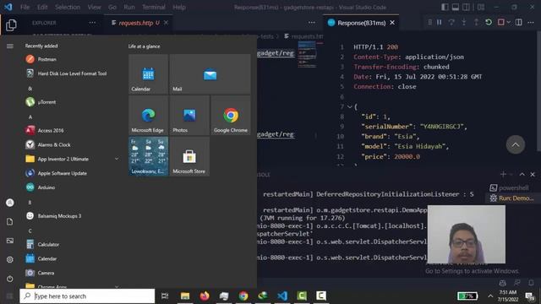Open the File menu
This screenshot has height=304, width=541.
(25, 7)
